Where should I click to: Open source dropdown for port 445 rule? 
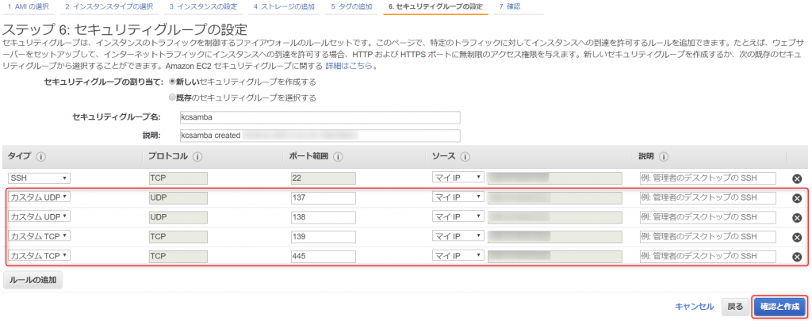[x=458, y=256]
